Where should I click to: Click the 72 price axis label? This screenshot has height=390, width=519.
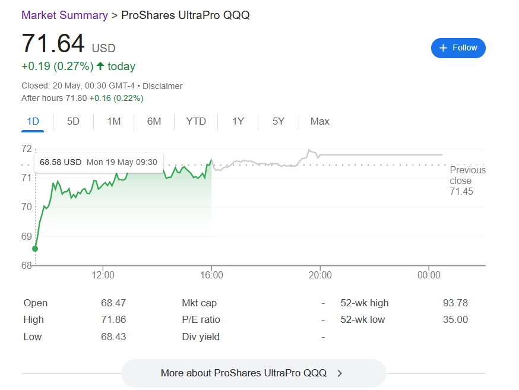pos(27,149)
